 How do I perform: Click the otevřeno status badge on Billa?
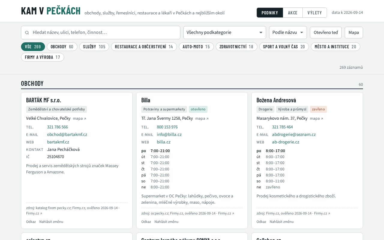click(x=198, y=109)
